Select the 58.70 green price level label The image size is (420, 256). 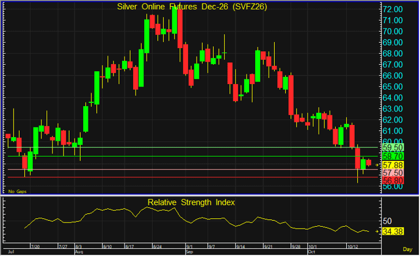(393, 156)
